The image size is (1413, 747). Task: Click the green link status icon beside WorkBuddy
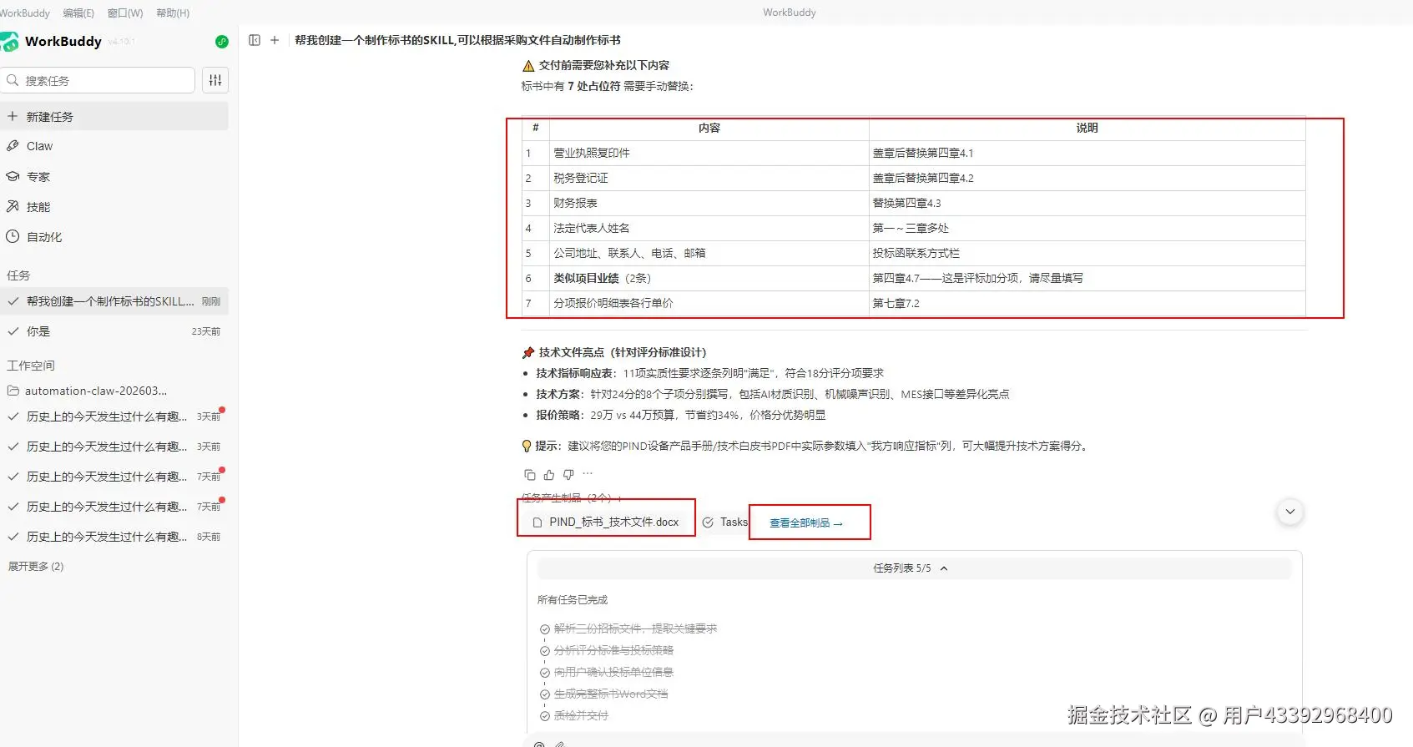pos(222,42)
